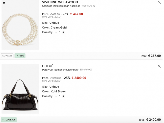Click the necklace sale price € 367.00

pyautogui.click(x=76, y=14)
